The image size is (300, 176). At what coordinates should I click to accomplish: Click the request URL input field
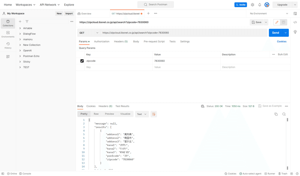point(184,33)
